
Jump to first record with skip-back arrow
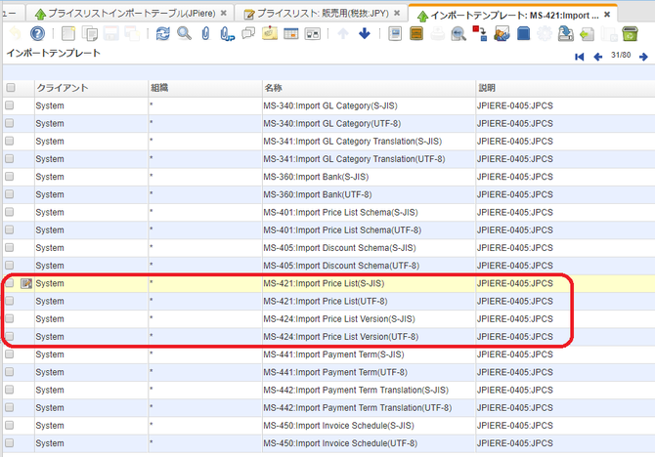coord(580,57)
